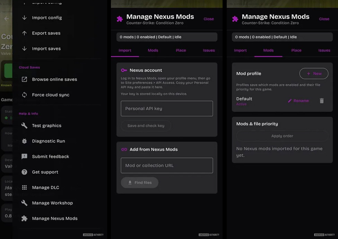This screenshot has width=338, height=239.
Task: Click the Diagnostic Run bug icon
Action: pyautogui.click(x=24, y=141)
